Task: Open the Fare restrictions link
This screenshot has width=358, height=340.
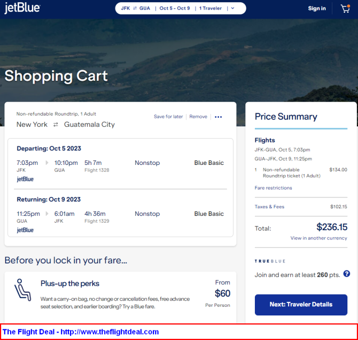Action: [273, 188]
